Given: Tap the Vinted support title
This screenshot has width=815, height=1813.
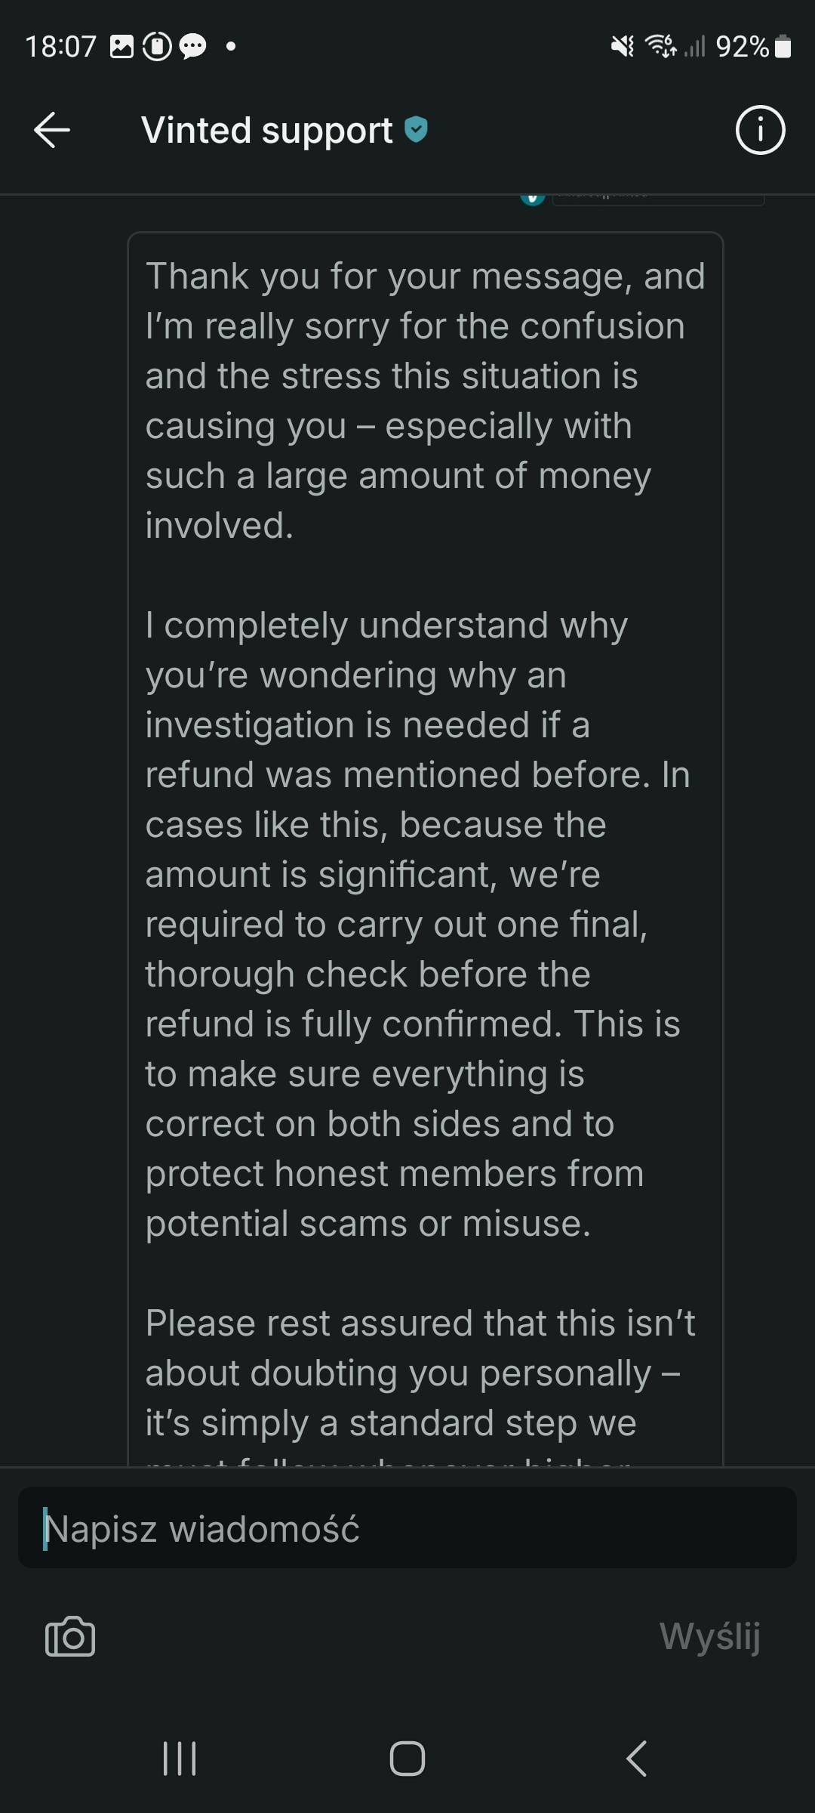Looking at the screenshot, I should pos(266,130).
